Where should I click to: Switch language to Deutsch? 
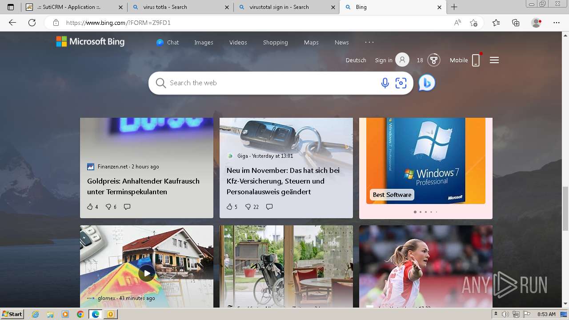356,60
